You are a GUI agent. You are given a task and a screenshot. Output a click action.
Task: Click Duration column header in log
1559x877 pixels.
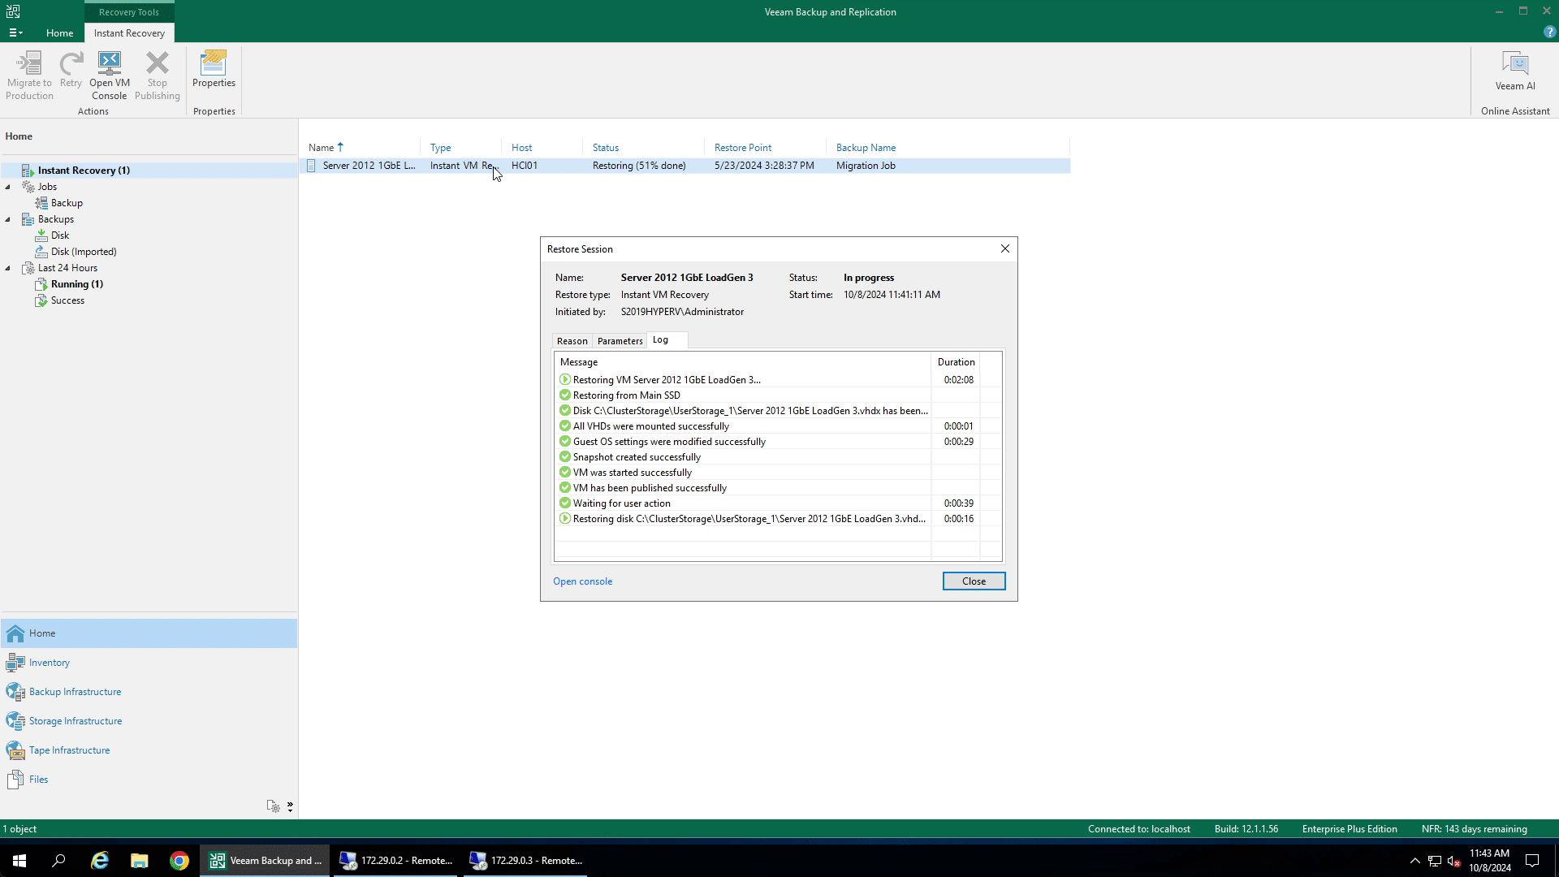(x=956, y=362)
